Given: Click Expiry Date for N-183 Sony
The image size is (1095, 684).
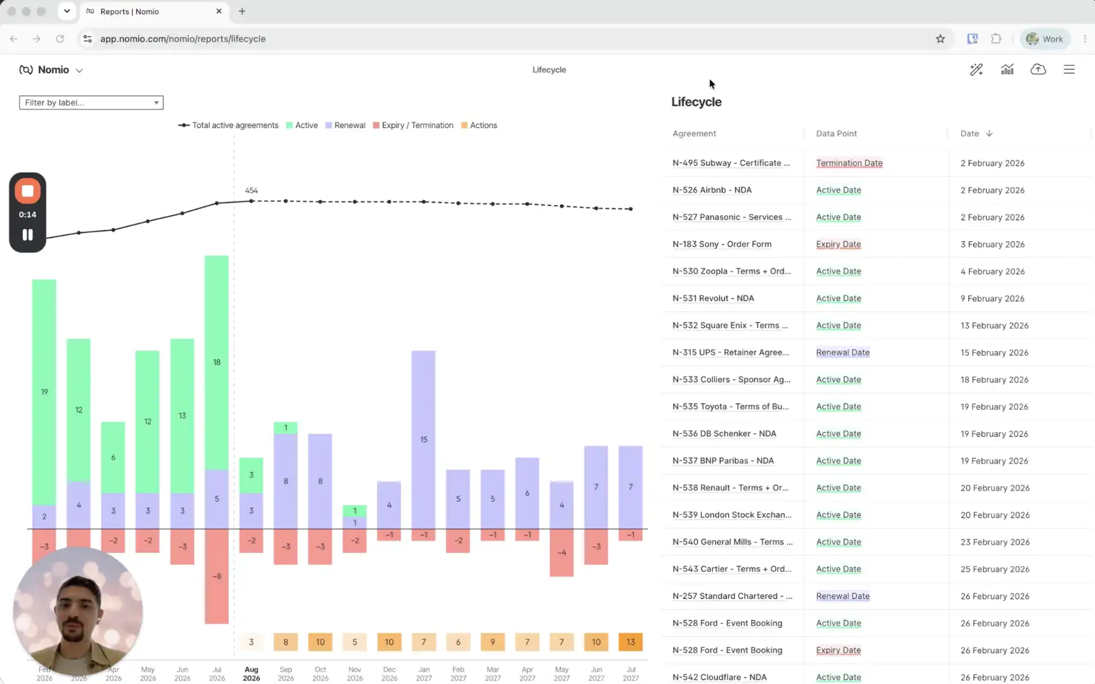Looking at the screenshot, I should tap(838, 244).
